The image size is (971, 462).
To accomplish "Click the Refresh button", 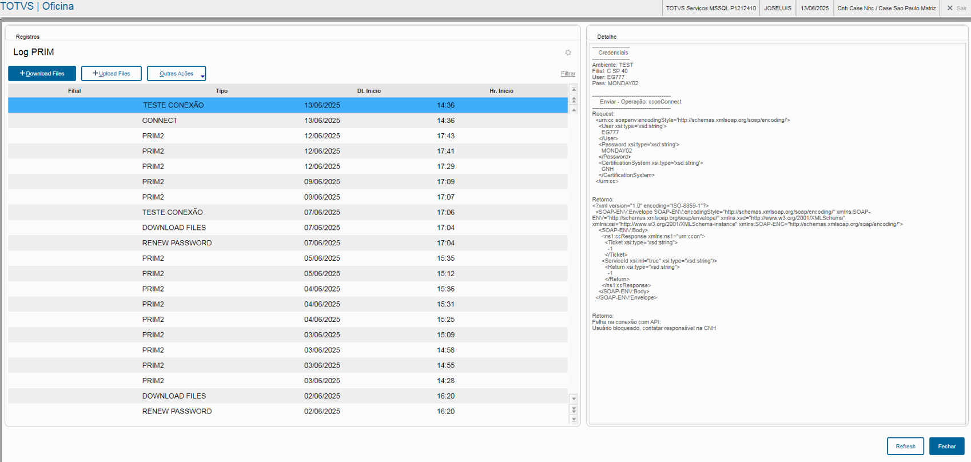I will point(905,446).
